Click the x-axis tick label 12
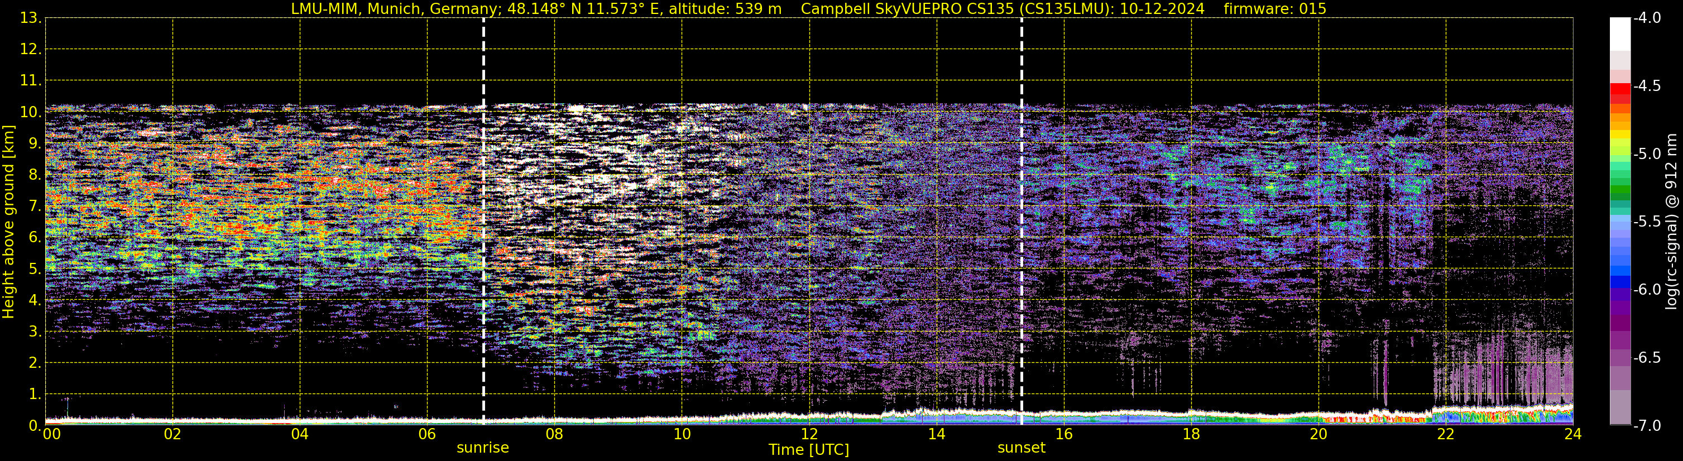This screenshot has height=461, width=1683. [x=809, y=434]
